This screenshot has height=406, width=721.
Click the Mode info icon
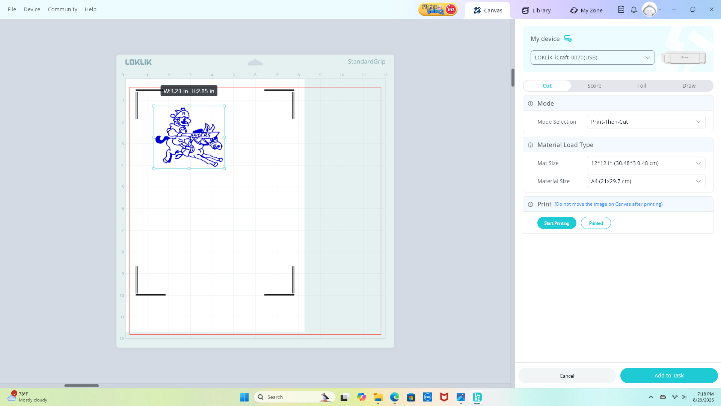pos(531,104)
